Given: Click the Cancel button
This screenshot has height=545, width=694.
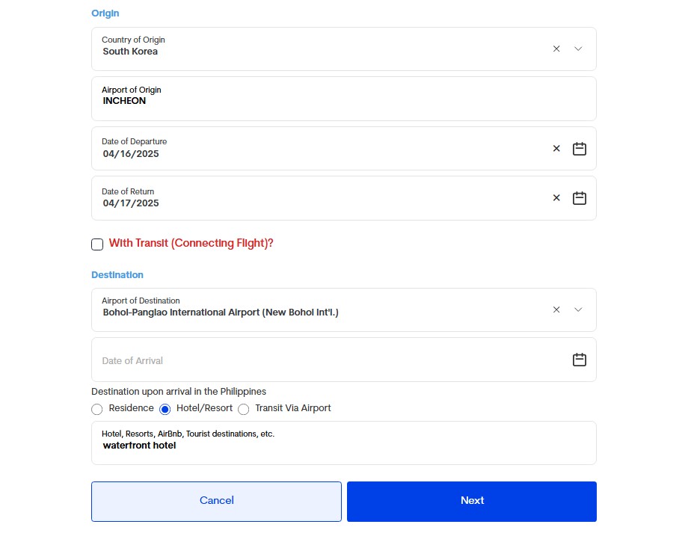Looking at the screenshot, I should 216,502.
